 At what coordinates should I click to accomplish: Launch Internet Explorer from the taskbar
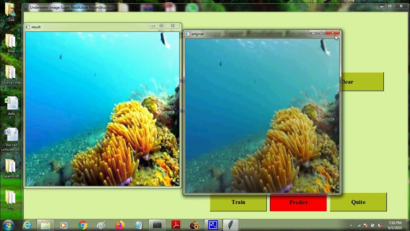27,225
